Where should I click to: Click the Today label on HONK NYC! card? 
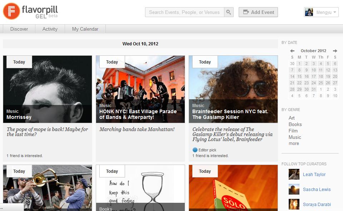point(112,62)
